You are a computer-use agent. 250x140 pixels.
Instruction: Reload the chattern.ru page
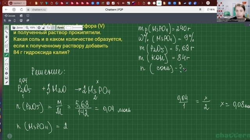point(21,9)
